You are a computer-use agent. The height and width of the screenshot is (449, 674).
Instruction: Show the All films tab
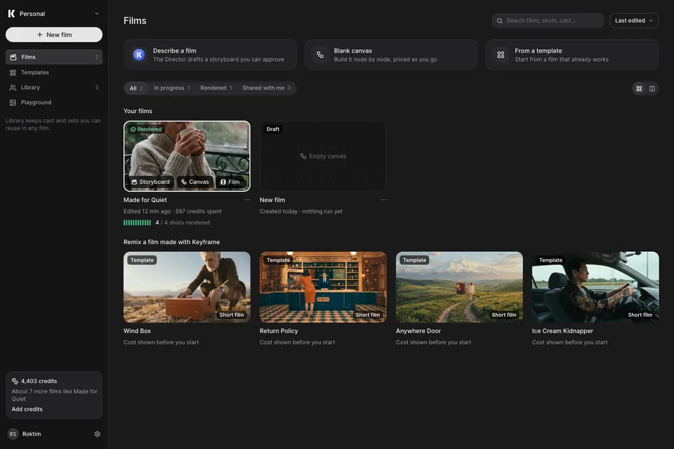click(136, 88)
